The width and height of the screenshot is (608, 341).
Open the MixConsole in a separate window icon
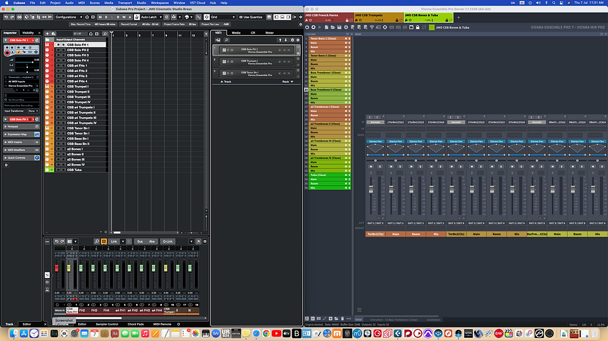tap(198, 241)
